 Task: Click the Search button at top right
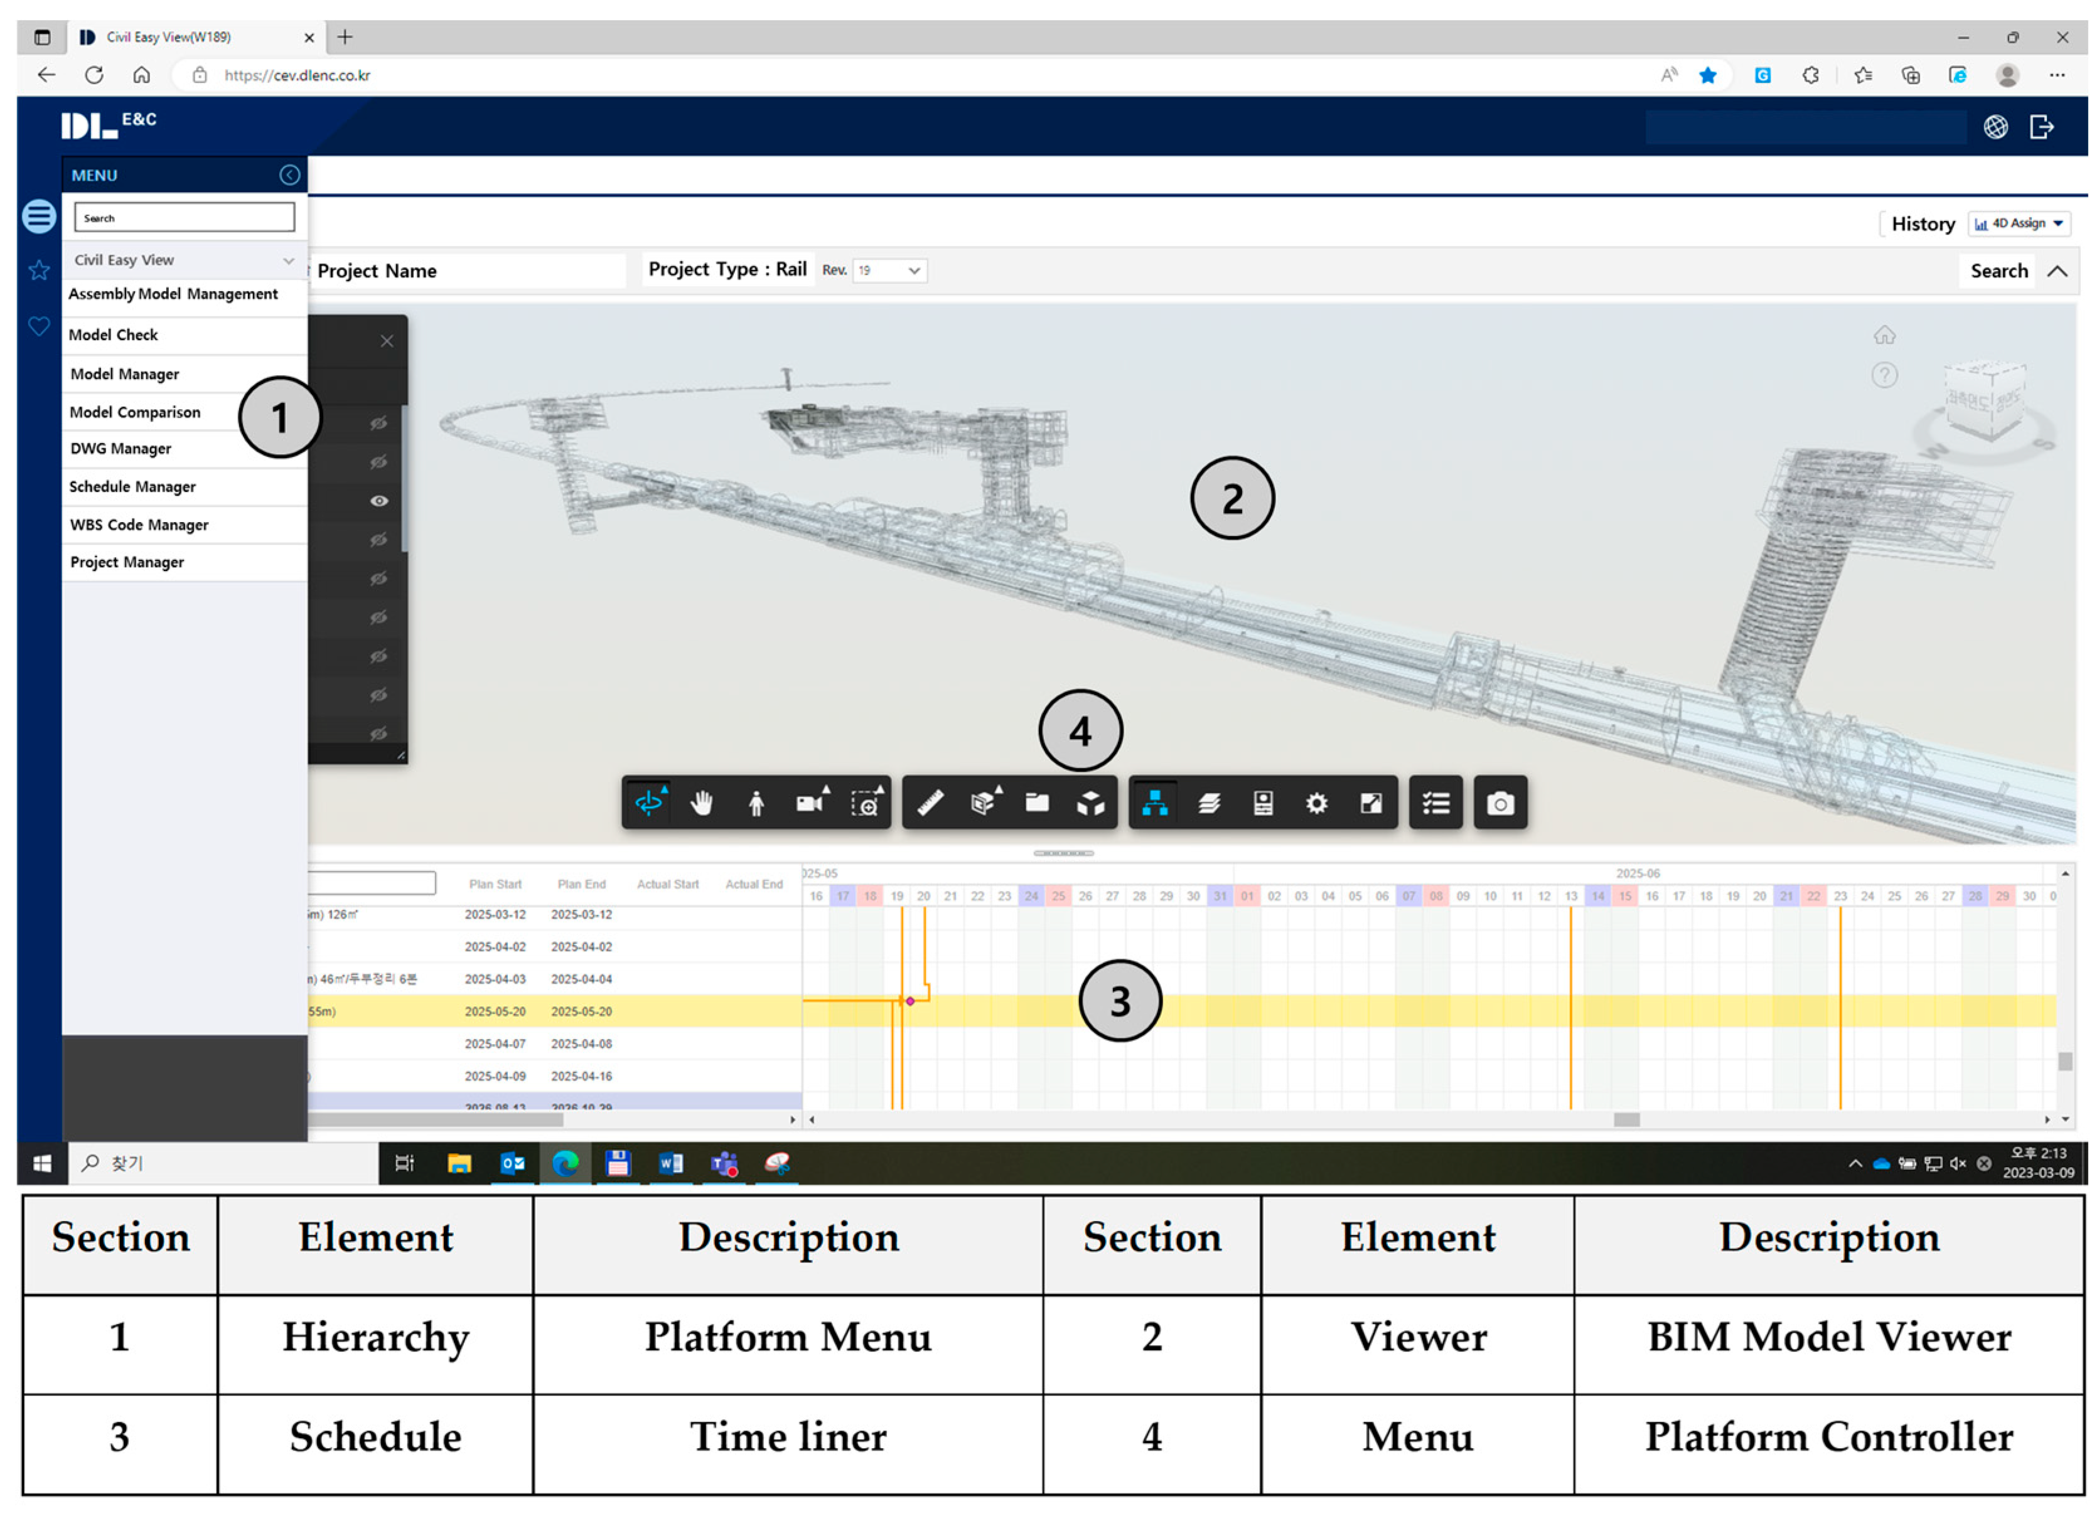click(x=1998, y=271)
